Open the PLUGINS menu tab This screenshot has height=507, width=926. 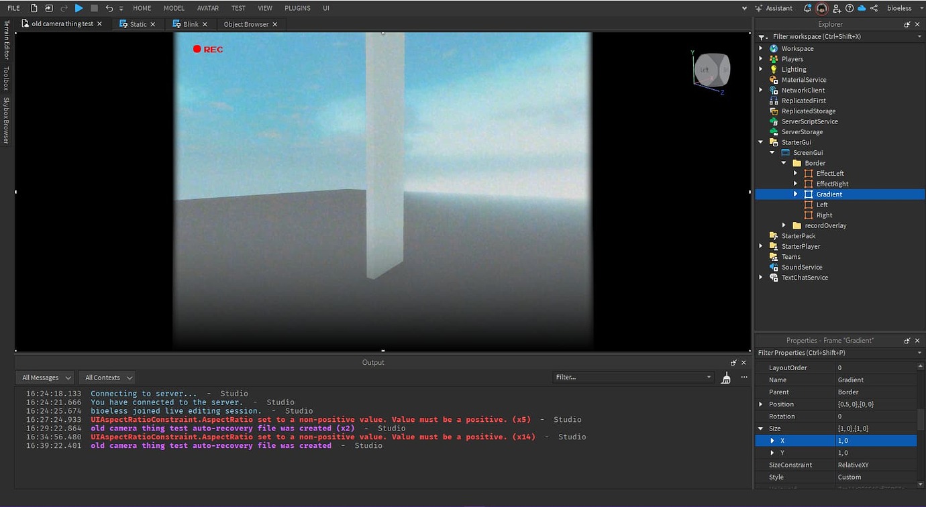(x=297, y=8)
